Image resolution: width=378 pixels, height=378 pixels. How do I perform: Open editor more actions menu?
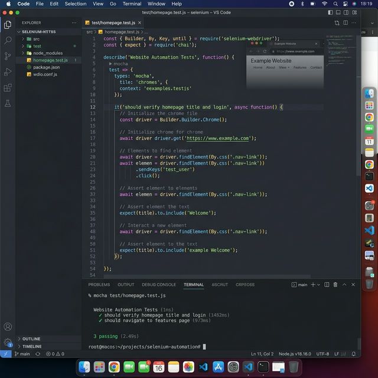tap(354, 22)
